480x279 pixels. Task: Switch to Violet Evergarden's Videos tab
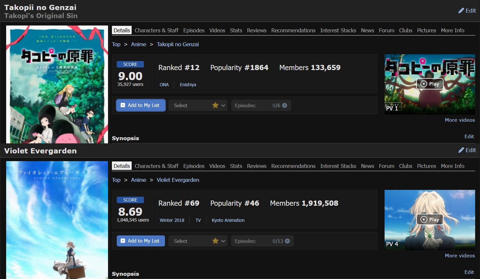(217, 166)
